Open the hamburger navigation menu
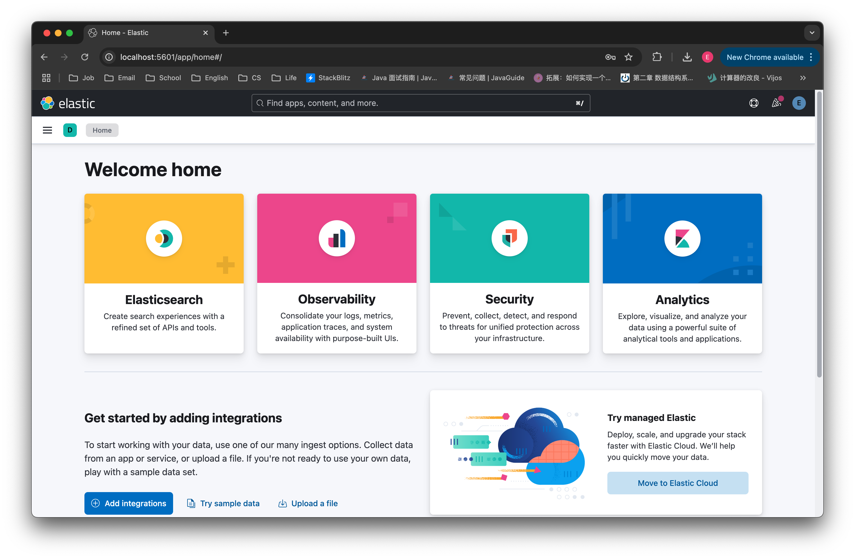The image size is (855, 559). 47,130
